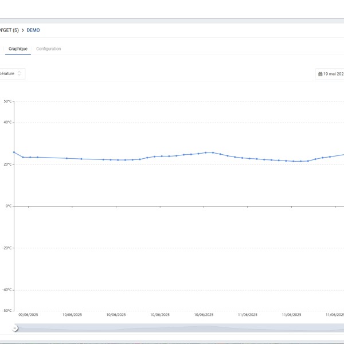The width and height of the screenshot is (344, 344).
Task: Click the 0°C axis label
Action: click(x=9, y=206)
